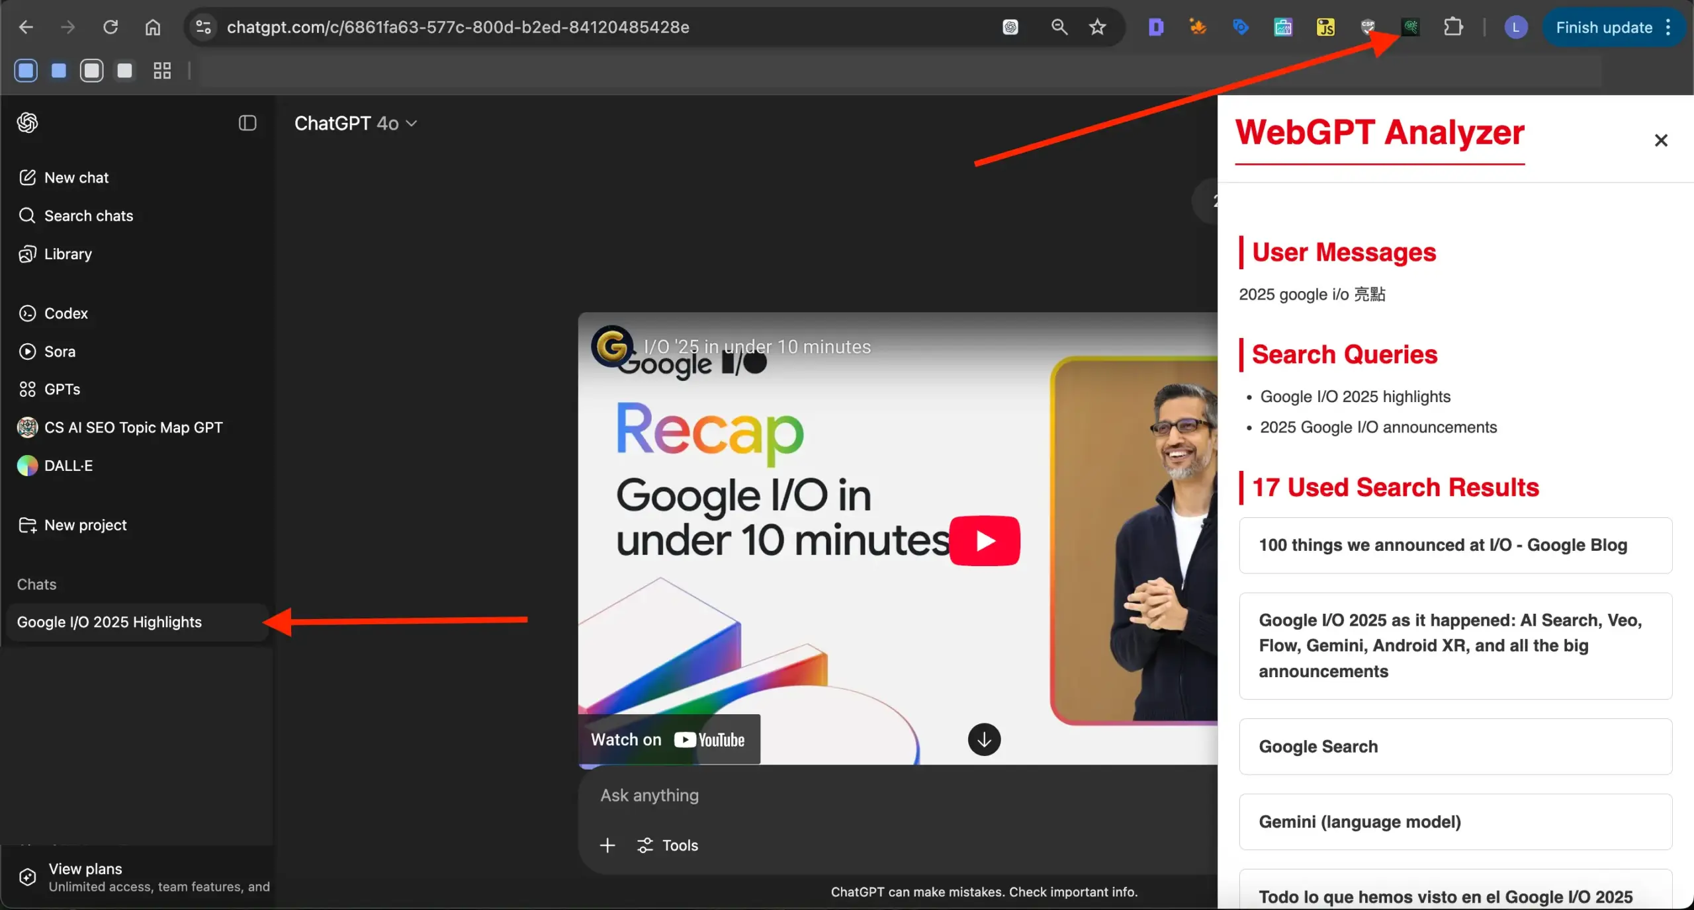Open the teal chart briefcase extension
The image size is (1694, 910).
click(1283, 27)
